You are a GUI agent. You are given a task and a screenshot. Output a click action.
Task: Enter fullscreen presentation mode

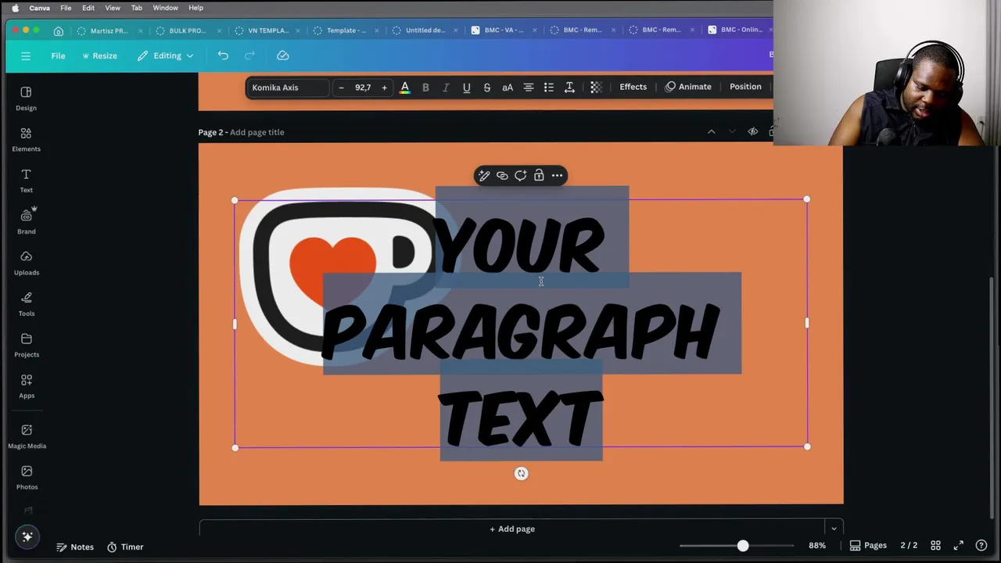958,545
